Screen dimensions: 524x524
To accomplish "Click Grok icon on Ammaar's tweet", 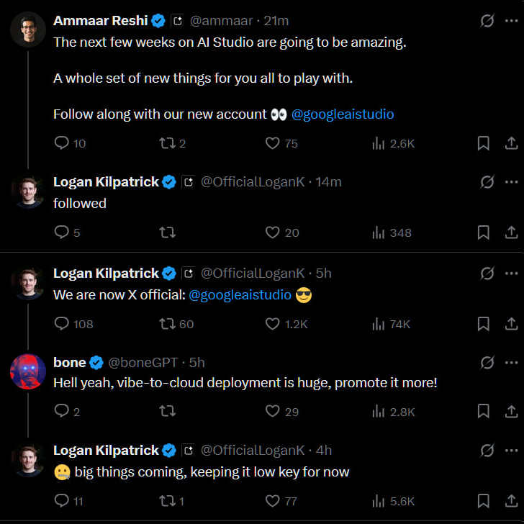I will point(487,21).
